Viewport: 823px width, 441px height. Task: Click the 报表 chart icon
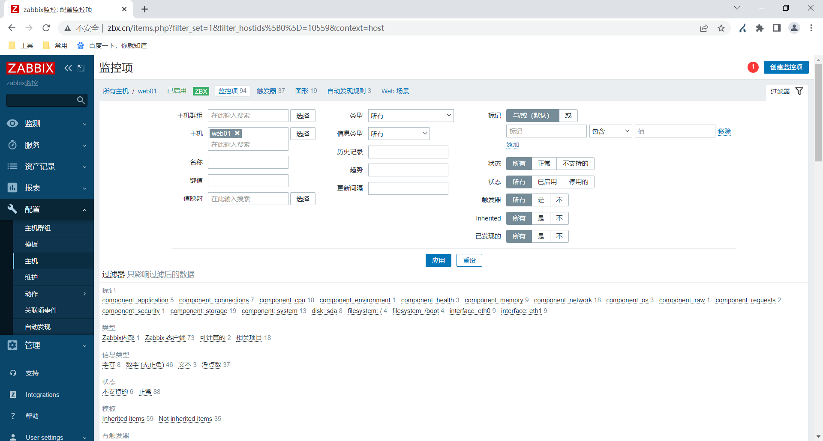12,188
